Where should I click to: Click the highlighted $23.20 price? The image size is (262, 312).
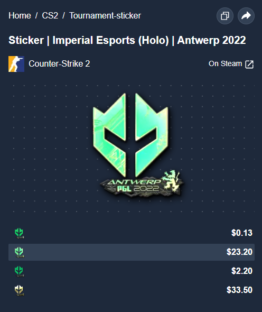click(239, 252)
